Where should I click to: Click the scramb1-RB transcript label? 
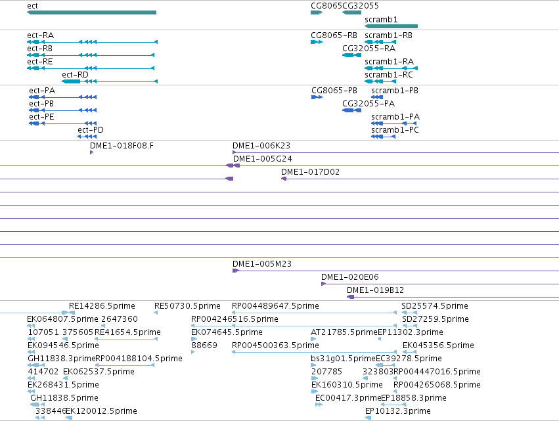tap(389, 35)
